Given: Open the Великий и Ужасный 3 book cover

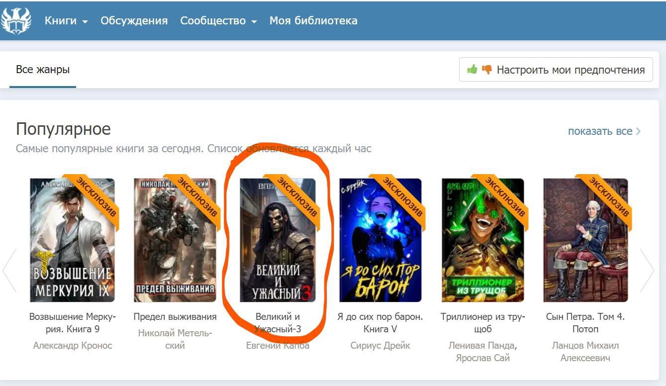Looking at the screenshot, I should click(278, 240).
